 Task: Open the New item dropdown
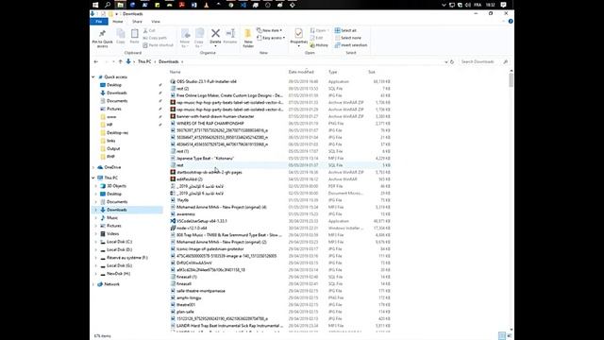coord(269,30)
